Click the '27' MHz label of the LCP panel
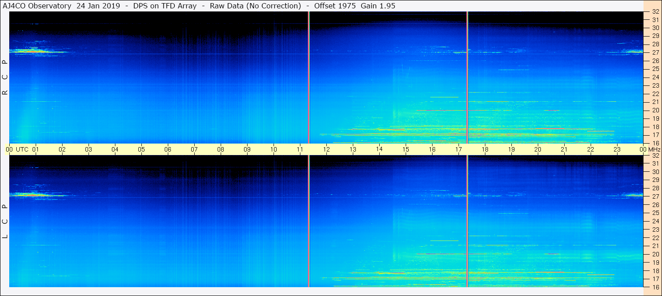This screenshot has width=662, height=296. (x=655, y=196)
